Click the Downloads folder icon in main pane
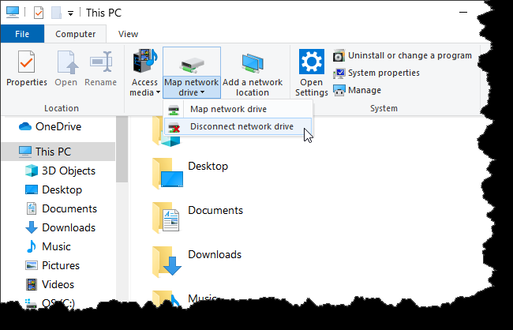This screenshot has height=330, width=513. click(167, 262)
